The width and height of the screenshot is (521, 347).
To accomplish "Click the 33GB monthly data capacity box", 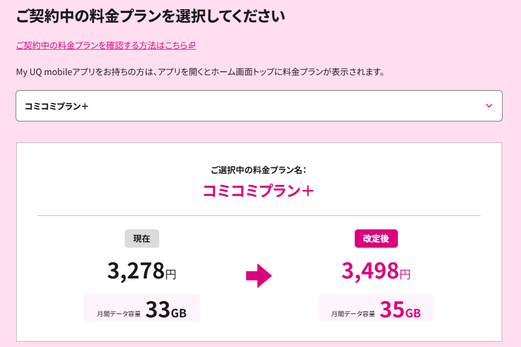I will pos(141,309).
